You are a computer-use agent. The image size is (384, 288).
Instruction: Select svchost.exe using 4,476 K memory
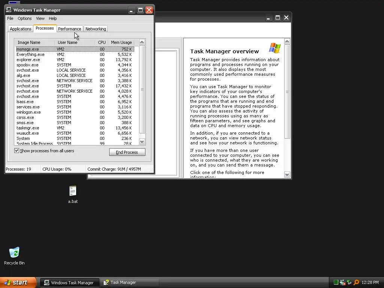pos(75,96)
